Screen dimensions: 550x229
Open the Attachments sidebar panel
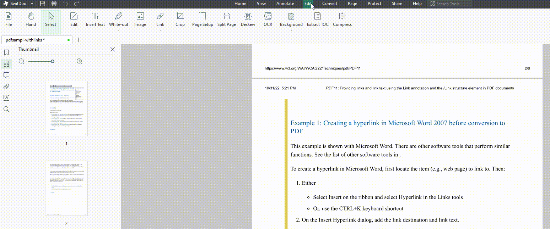pos(6,86)
